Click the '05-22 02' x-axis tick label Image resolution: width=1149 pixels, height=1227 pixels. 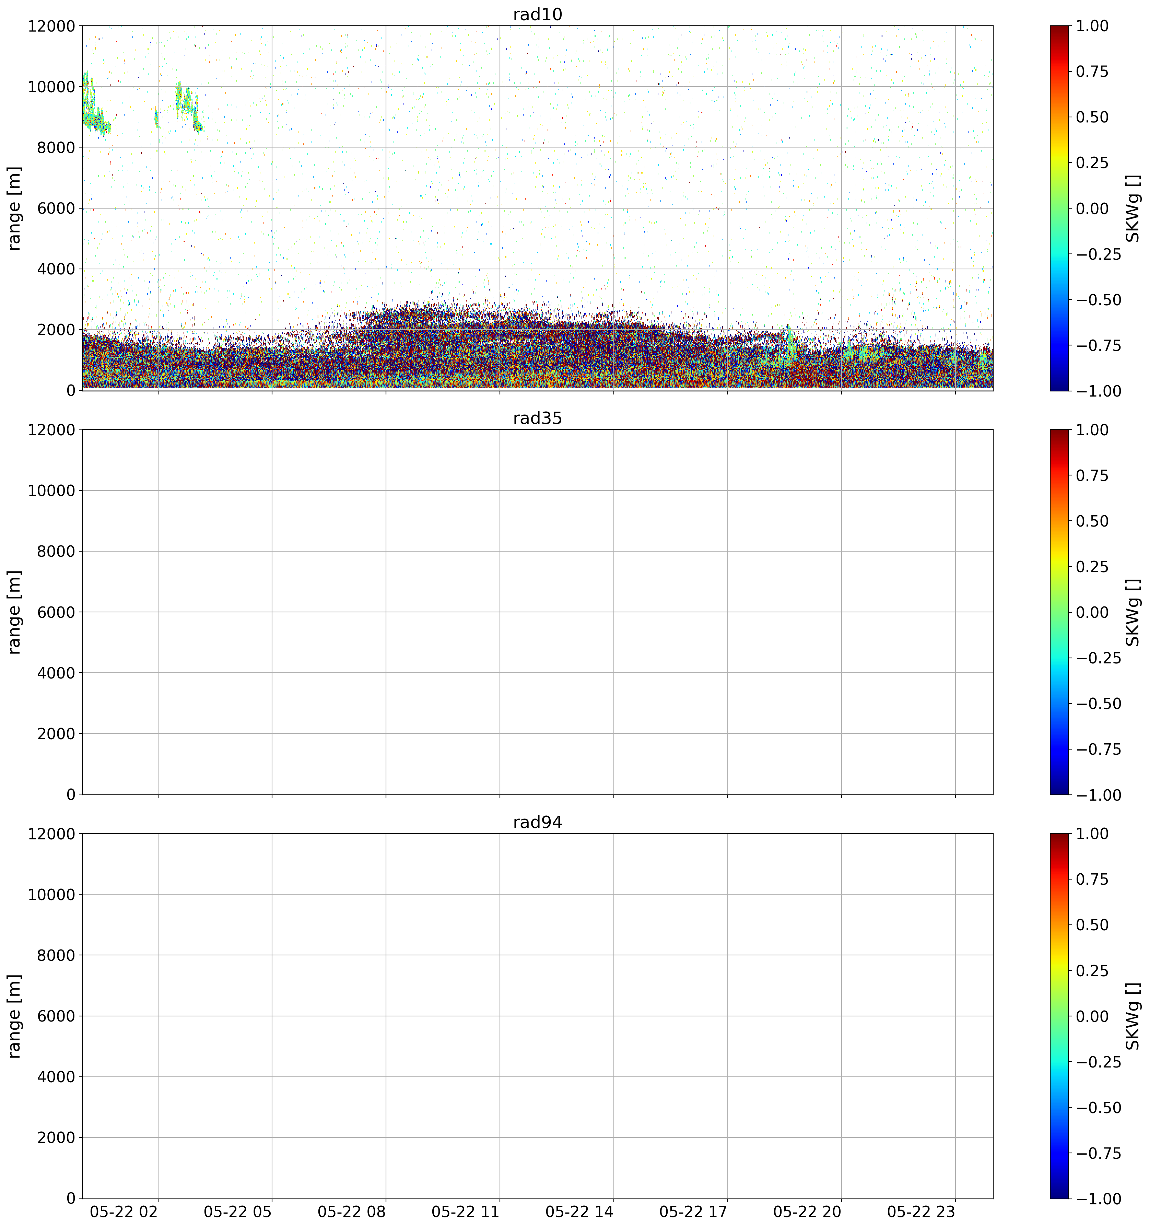point(124,1212)
